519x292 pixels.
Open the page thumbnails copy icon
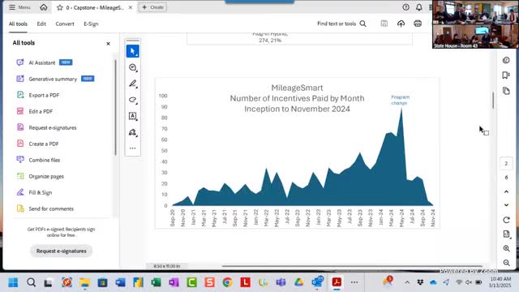(x=506, y=91)
